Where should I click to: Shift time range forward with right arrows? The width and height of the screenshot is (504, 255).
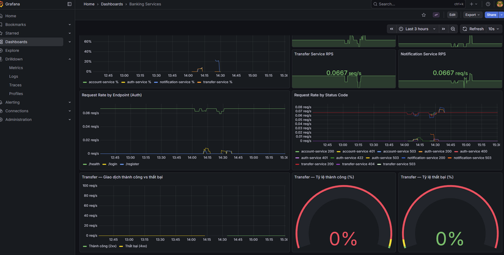click(444, 29)
